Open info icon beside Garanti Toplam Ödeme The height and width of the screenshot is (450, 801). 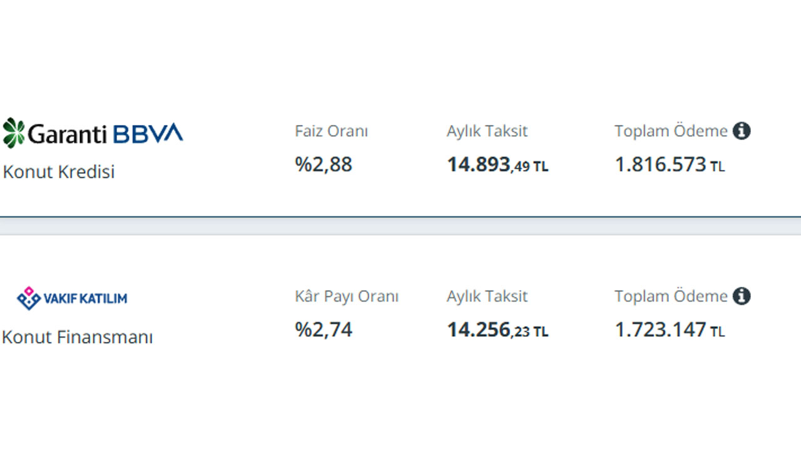742,131
